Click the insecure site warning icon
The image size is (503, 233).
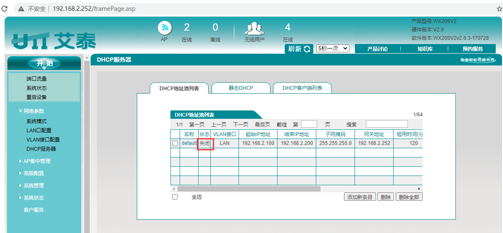click(21, 9)
